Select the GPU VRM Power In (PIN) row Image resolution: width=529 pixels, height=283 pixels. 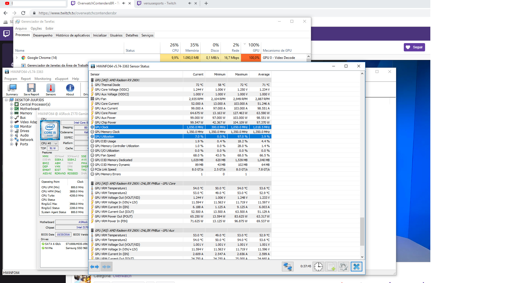[x=180, y=221]
